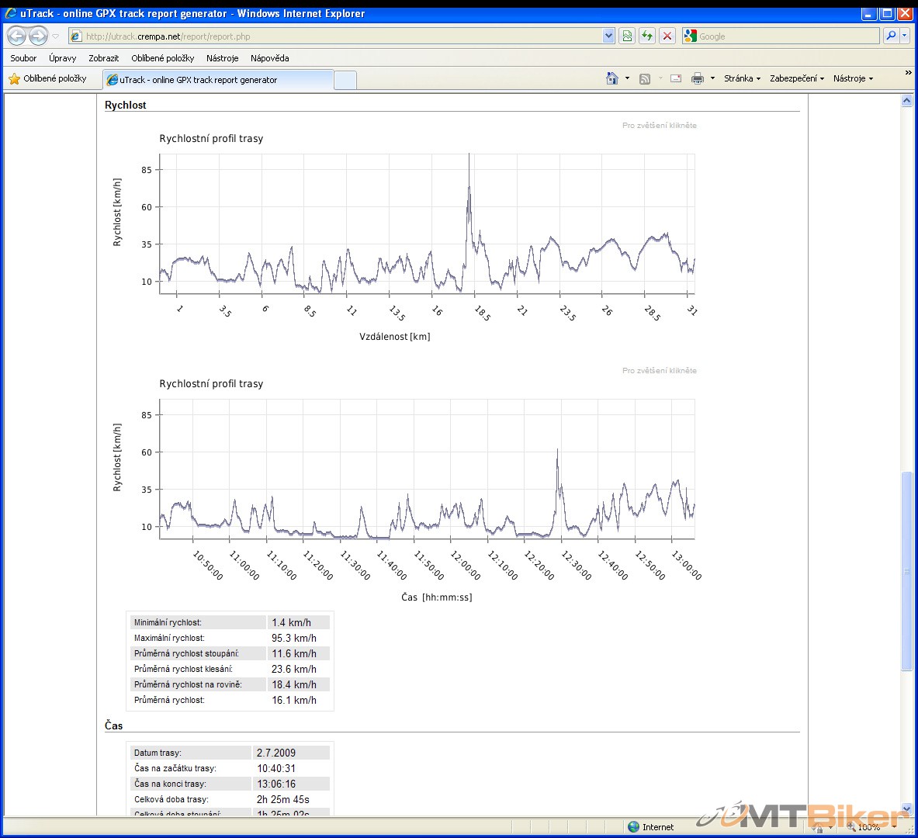Open the Soubor menu
Viewport: 918px width, 838px height.
[x=23, y=58]
